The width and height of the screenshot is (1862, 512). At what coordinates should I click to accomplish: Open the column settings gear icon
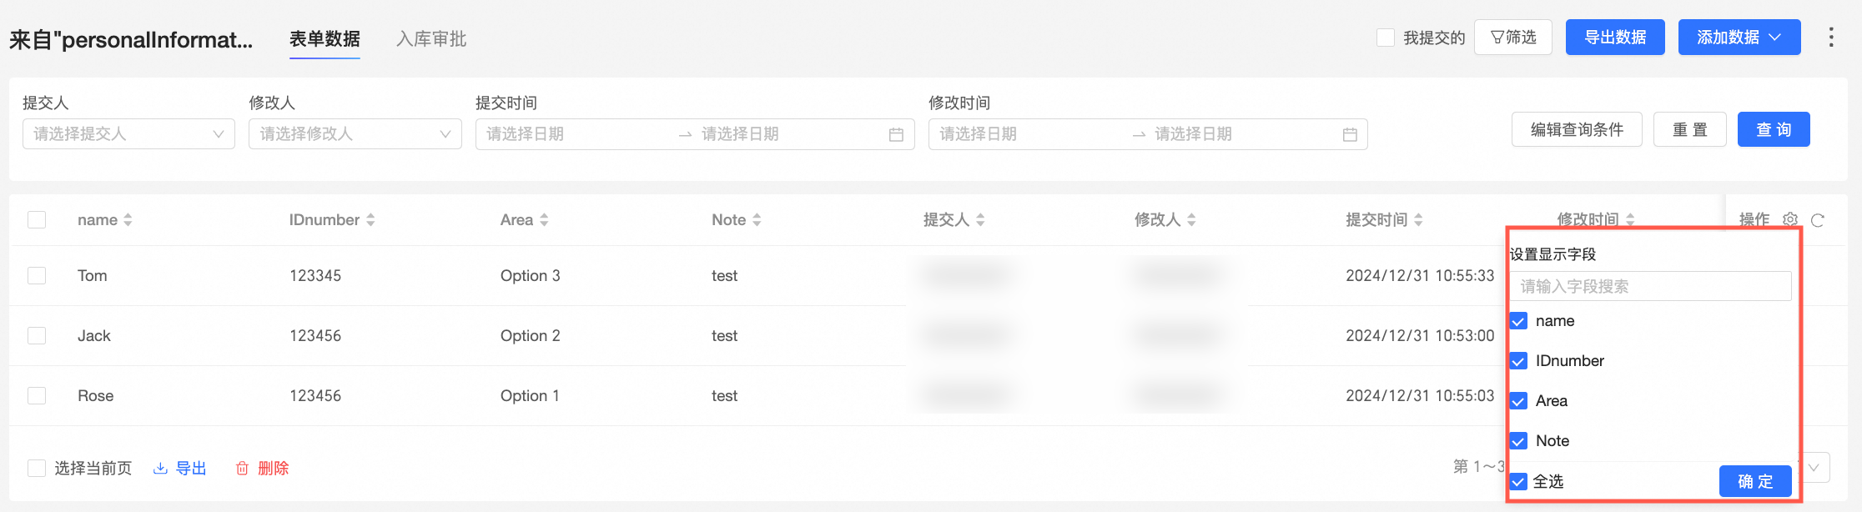click(1790, 219)
